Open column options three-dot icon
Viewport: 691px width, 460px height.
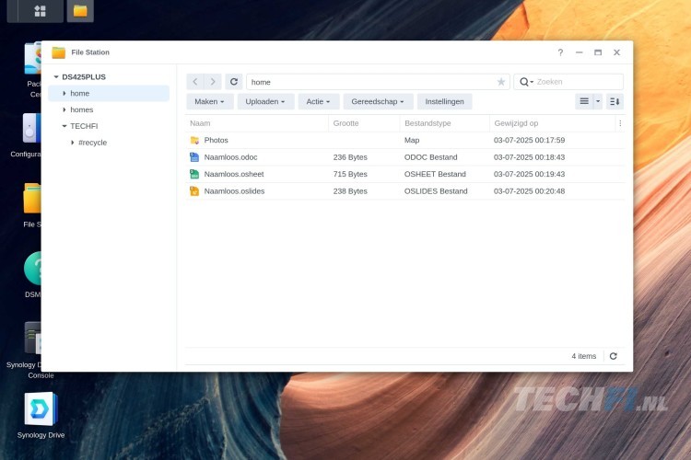[x=620, y=123]
